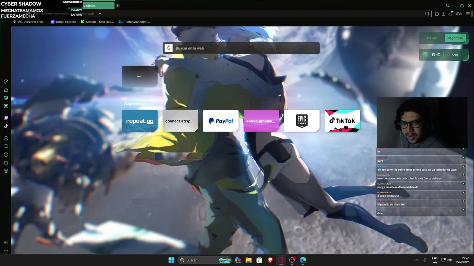This screenshot has height=266, width=474.
Task: Open the Epic Games speed dial tile
Action: point(302,121)
